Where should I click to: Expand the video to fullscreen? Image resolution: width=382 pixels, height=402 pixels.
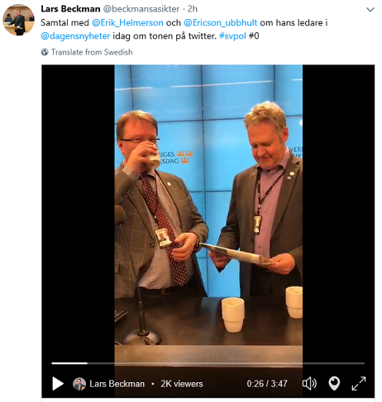(x=359, y=383)
